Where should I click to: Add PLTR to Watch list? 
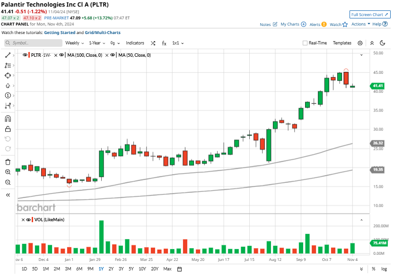(x=339, y=25)
